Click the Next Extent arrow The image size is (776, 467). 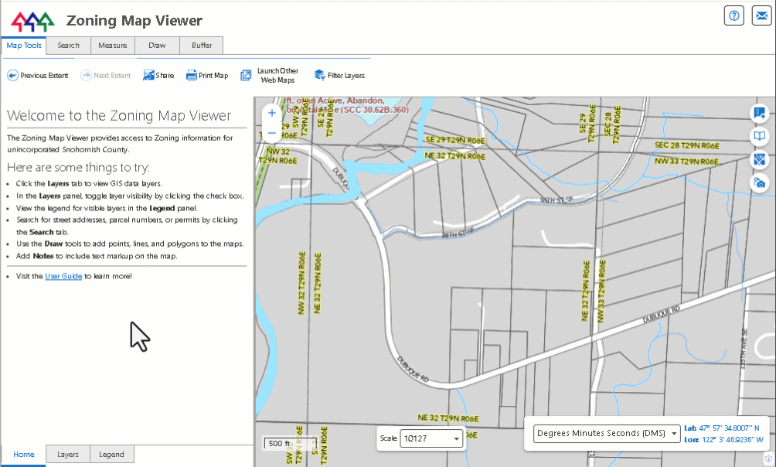pyautogui.click(x=105, y=75)
